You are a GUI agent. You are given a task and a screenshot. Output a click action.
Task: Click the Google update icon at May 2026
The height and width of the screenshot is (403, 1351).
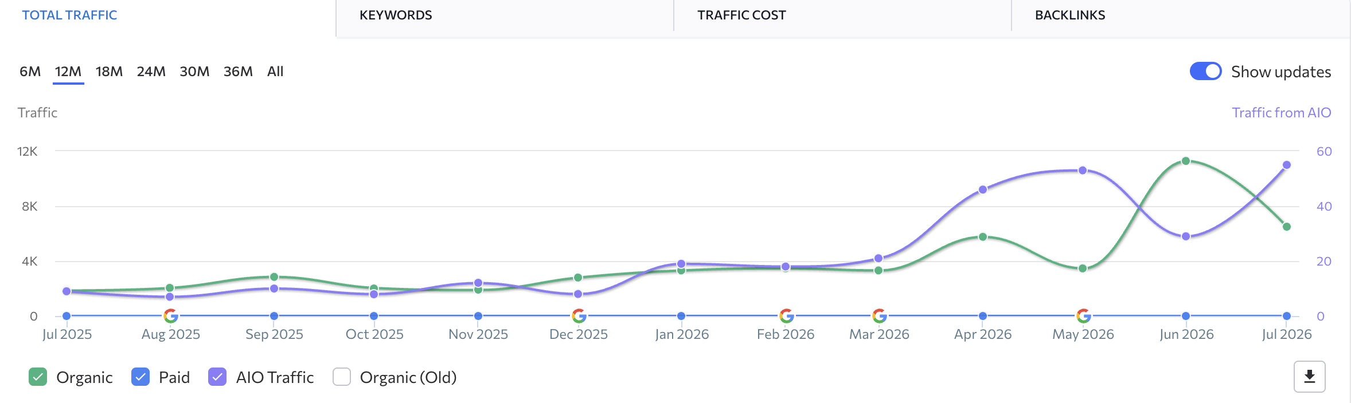click(1083, 316)
